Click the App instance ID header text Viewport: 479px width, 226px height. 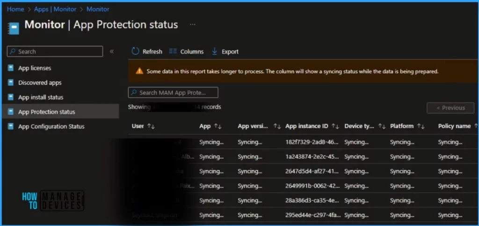307,126
